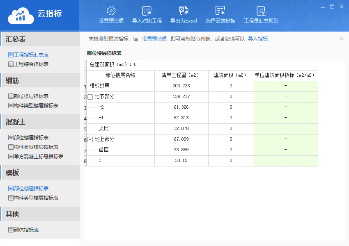Click the 单位建筑面积指标 column header

(x=286, y=75)
